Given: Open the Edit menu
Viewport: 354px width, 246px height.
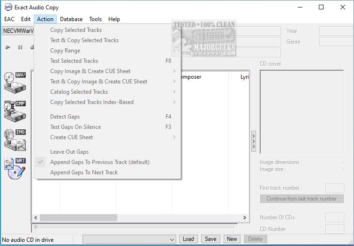Looking at the screenshot, I should [x=26, y=19].
